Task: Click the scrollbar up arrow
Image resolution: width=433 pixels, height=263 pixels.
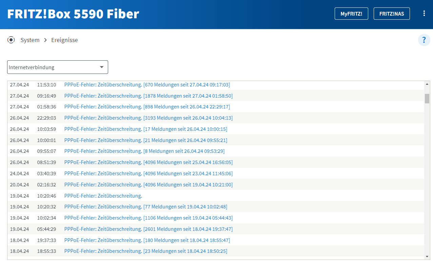Action: coord(427,83)
